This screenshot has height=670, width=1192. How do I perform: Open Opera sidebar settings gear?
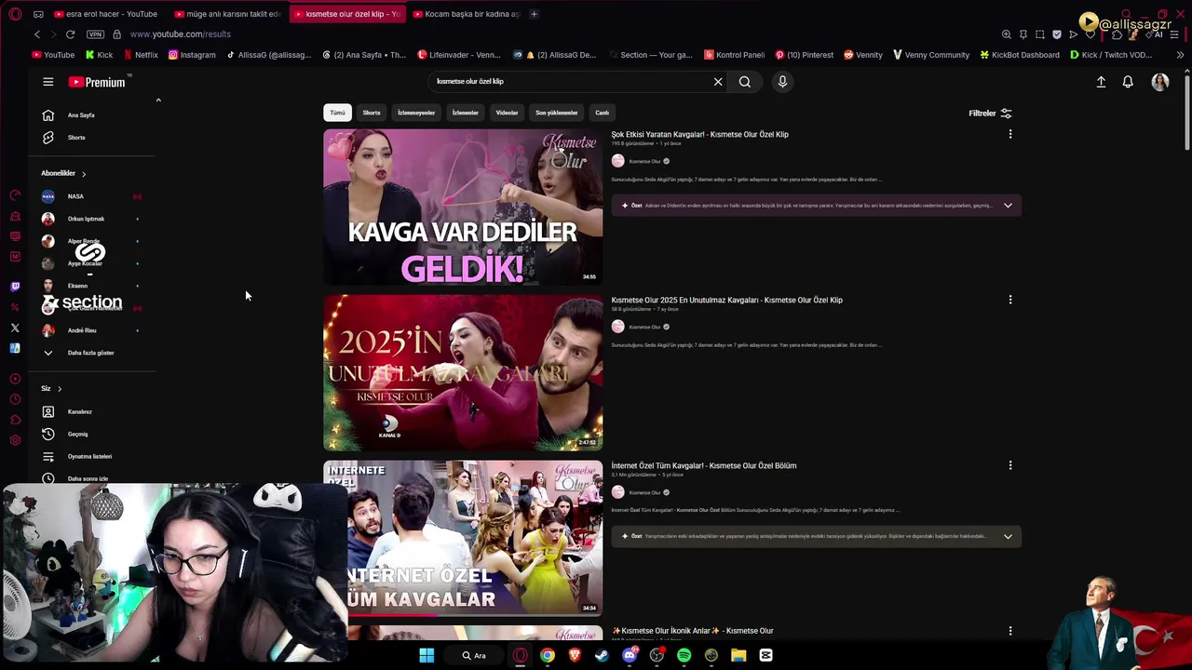[x=15, y=440]
